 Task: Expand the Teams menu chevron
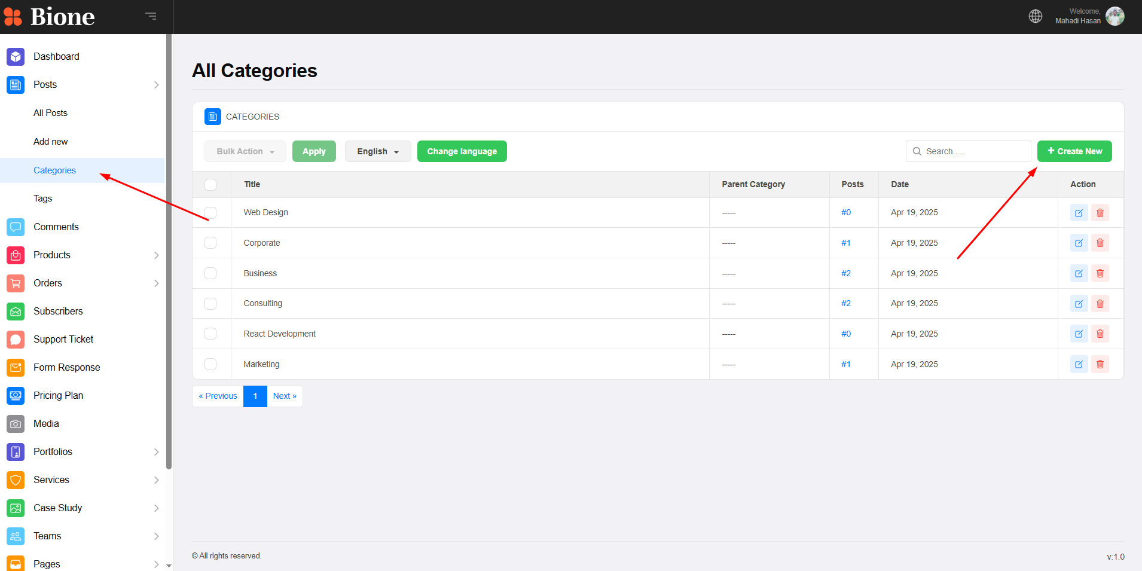pos(156,536)
